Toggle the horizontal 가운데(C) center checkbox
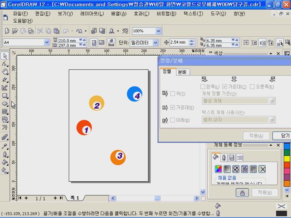The image size is (291, 218). point(225,86)
